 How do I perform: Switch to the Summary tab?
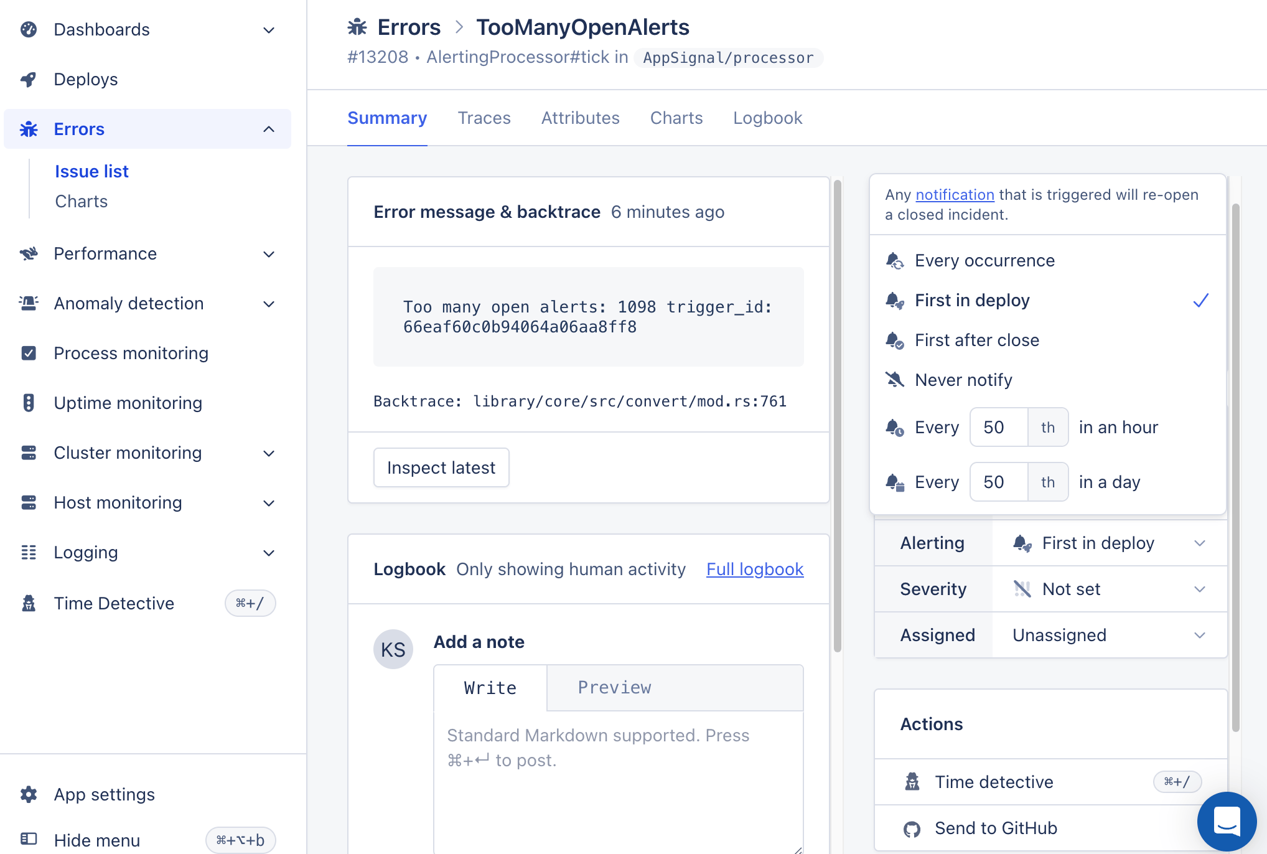coord(387,118)
